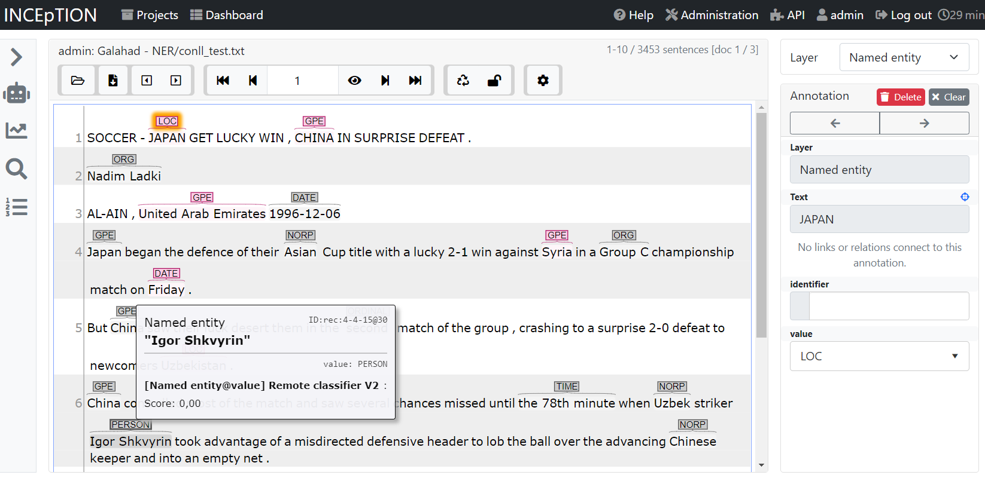Open the Layer dropdown Named entity
Image resolution: width=985 pixels, height=478 pixels.
click(904, 57)
